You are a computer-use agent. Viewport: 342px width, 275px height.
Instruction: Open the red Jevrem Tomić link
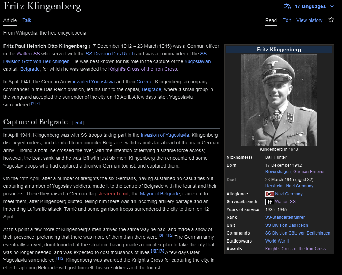point(114,194)
